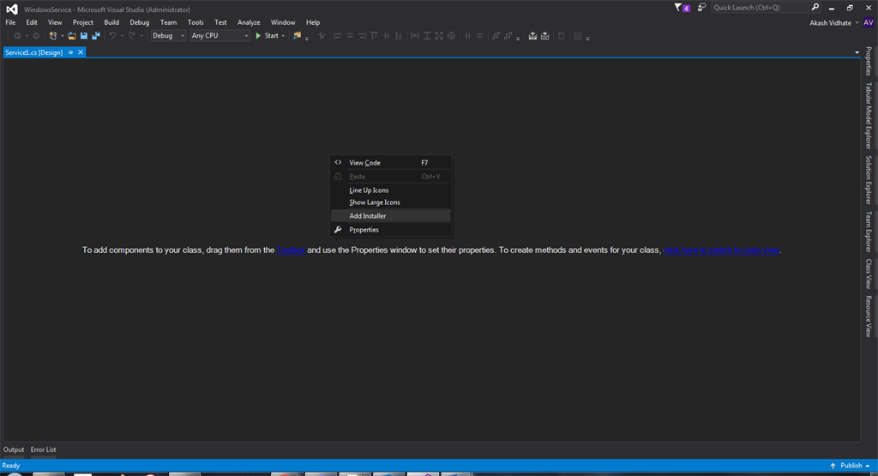Choose Show Large Icons in the context menu
This screenshot has width=878, height=476.
(391, 202)
